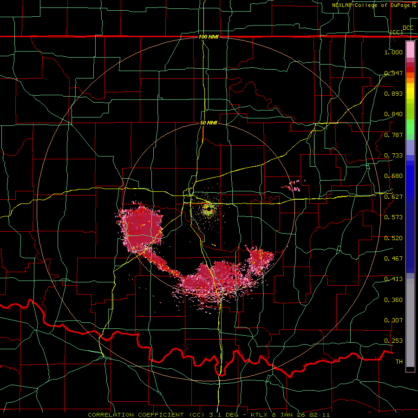Select the 0.467 scale value

(x=393, y=259)
